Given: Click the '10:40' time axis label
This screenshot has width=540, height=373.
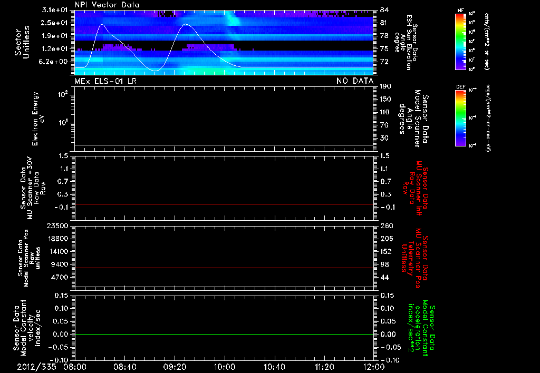Looking at the screenshot, I should point(274,367).
